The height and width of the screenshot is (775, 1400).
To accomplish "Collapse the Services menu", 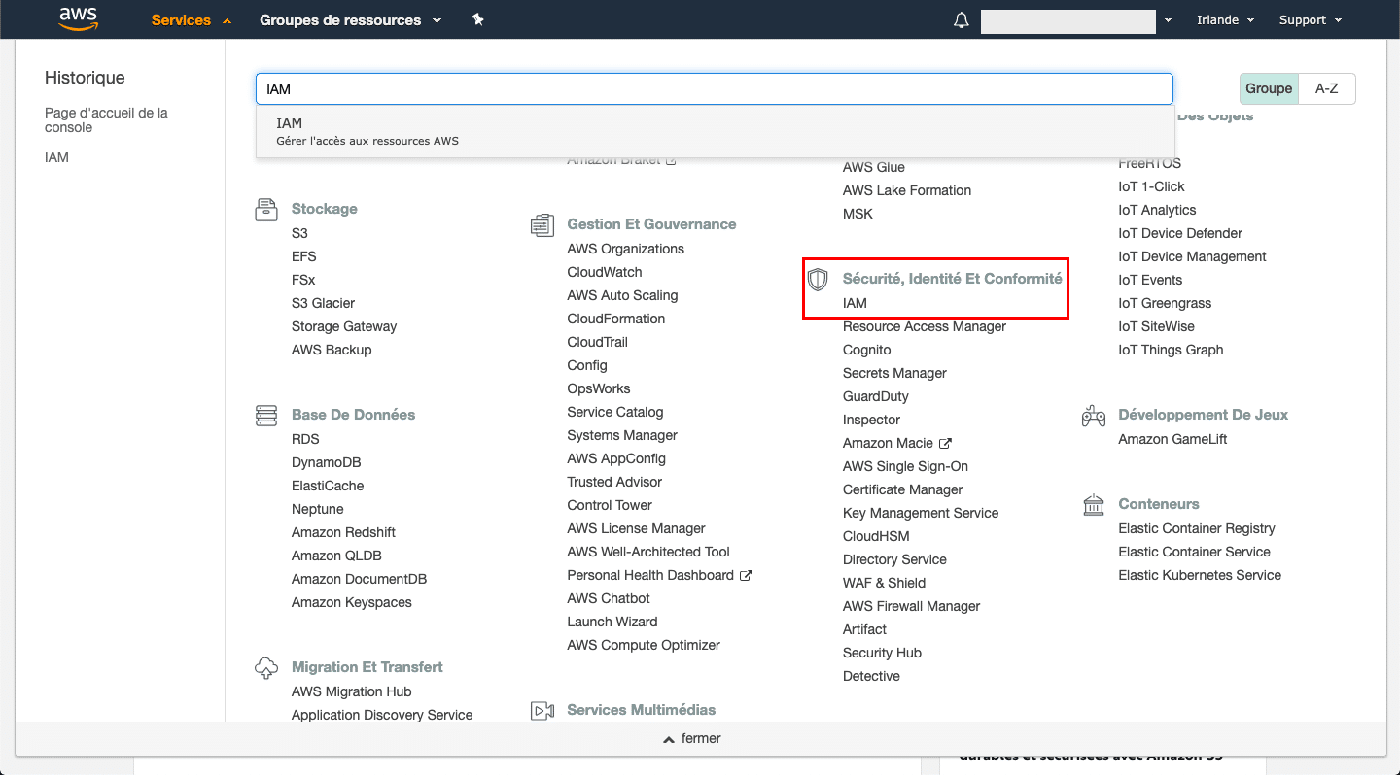I will point(192,20).
